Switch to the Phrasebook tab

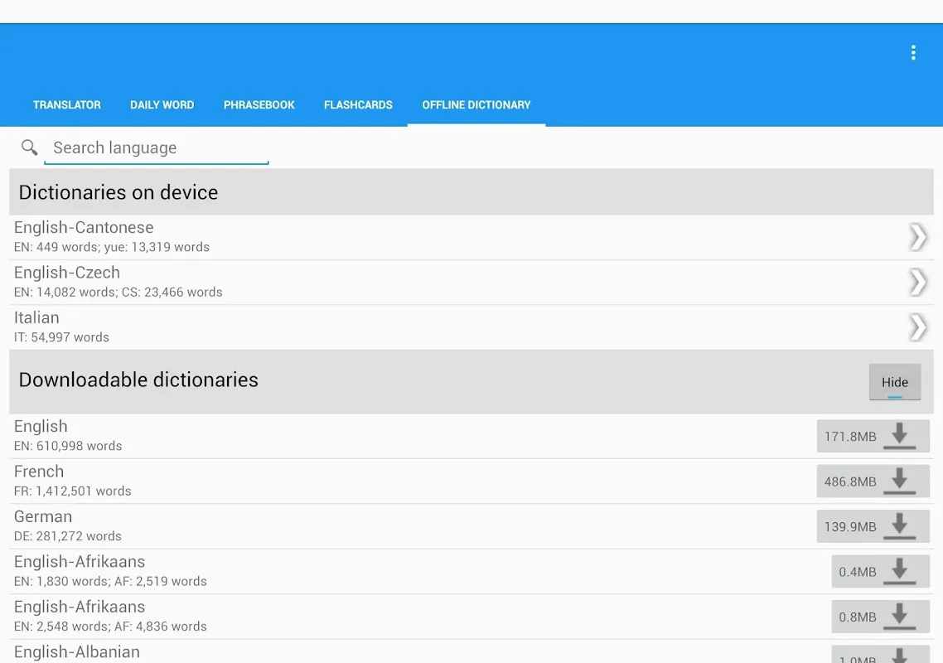pos(259,104)
